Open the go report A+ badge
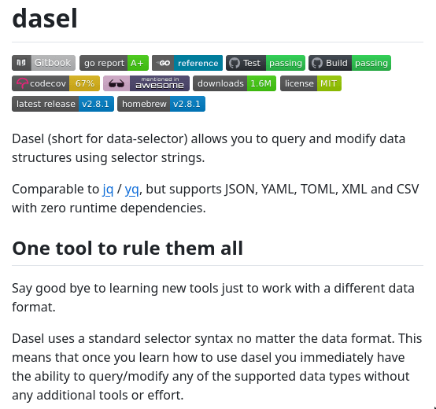The width and height of the screenshot is (436, 409). (114, 63)
